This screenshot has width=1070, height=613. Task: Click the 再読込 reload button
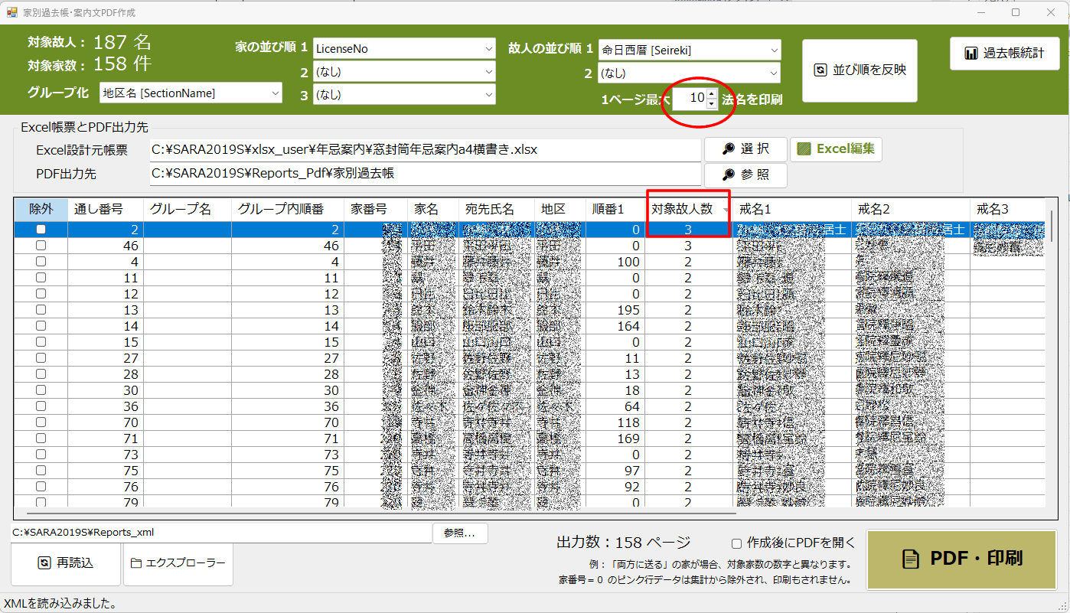(66, 563)
